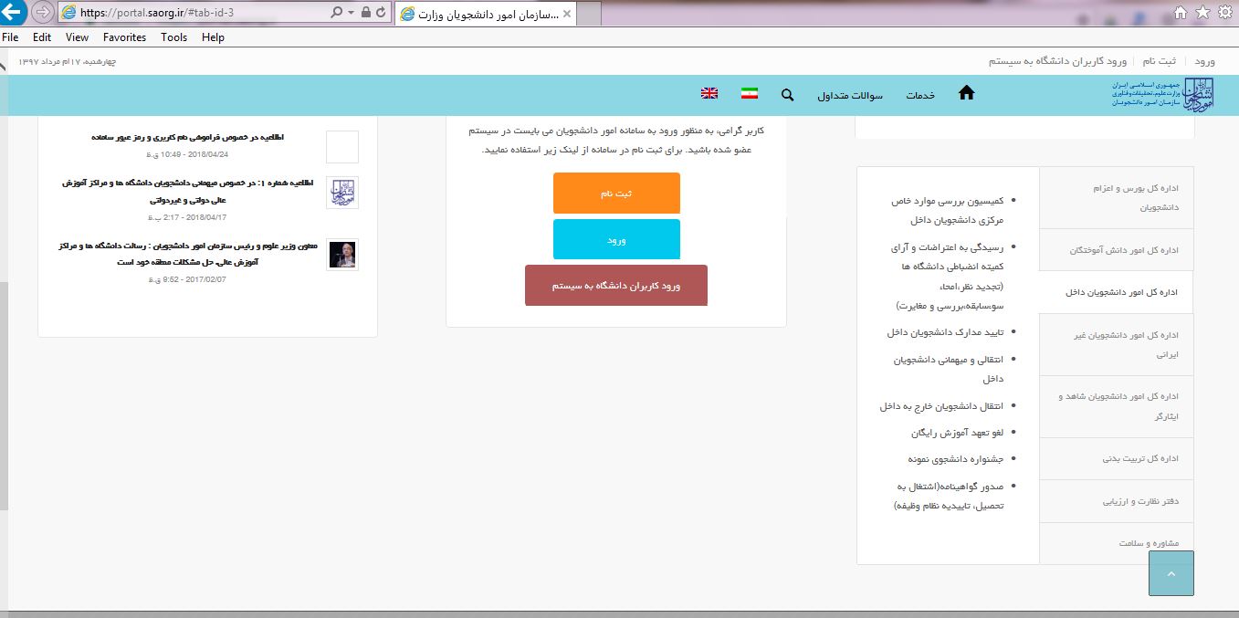Open browser favorites star icon
This screenshot has height=618, width=1239.
(1203, 12)
